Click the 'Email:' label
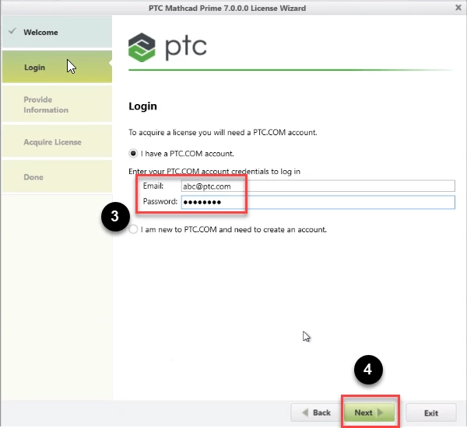467x428 pixels. pyautogui.click(x=153, y=186)
